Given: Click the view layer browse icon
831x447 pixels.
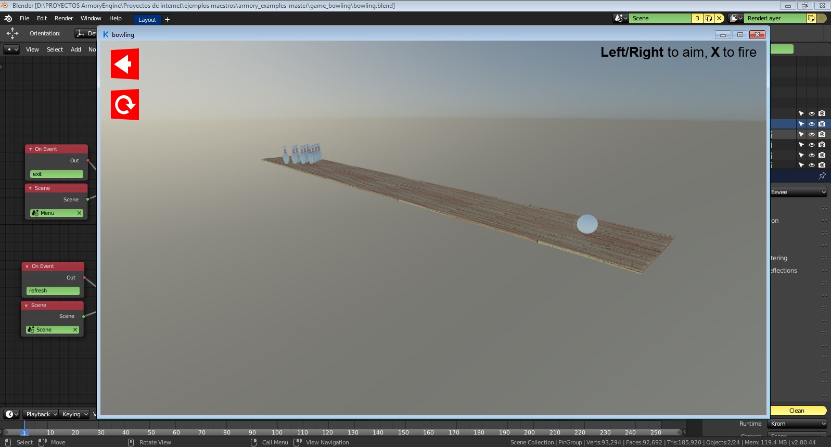Looking at the screenshot, I should point(736,18).
